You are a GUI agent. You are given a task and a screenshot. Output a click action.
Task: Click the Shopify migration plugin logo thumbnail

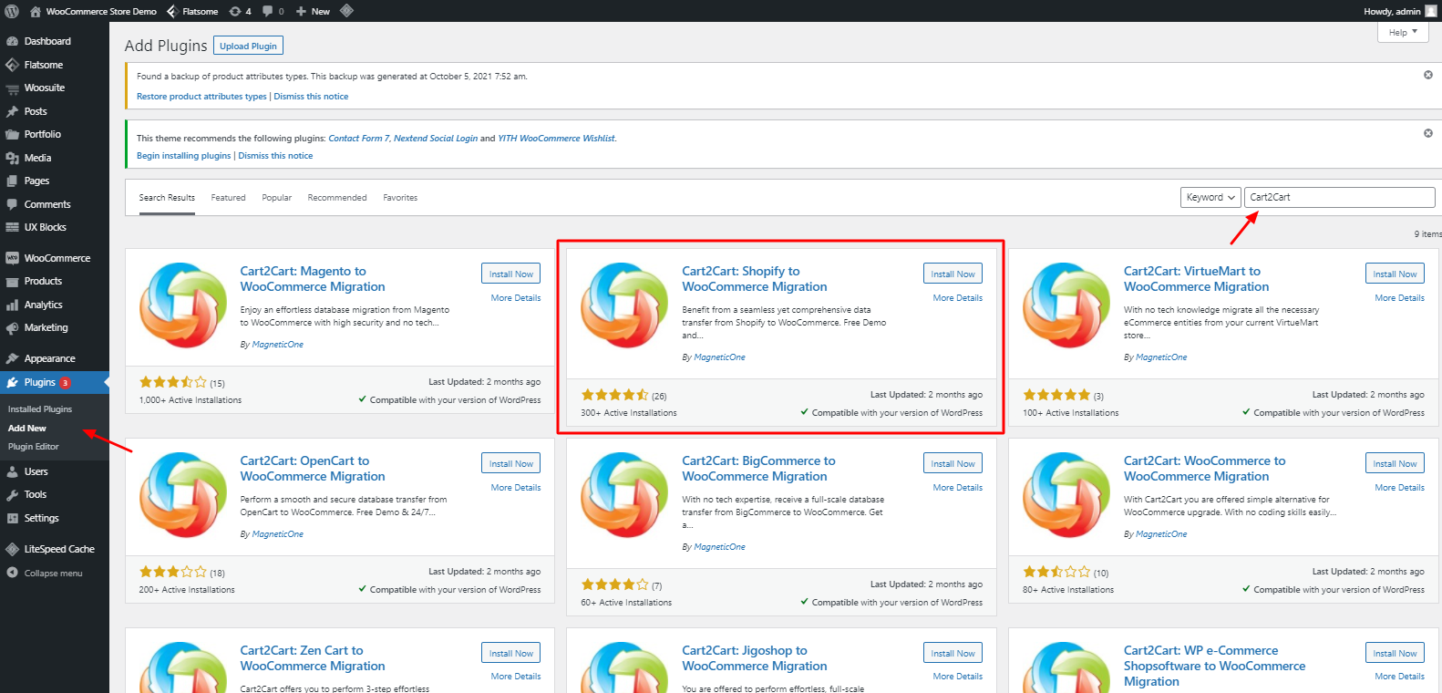(x=624, y=305)
